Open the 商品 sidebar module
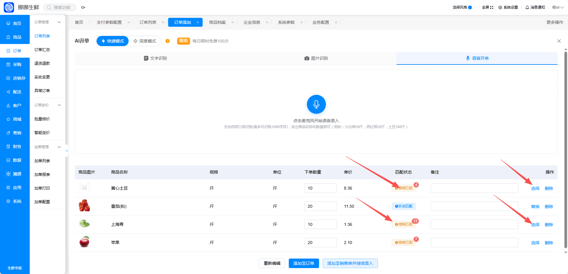The width and height of the screenshot is (568, 274). click(15, 37)
